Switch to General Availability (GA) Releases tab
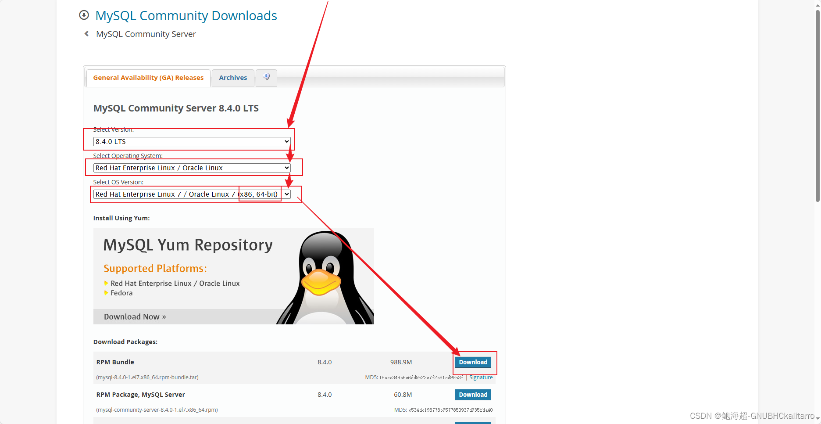This screenshot has height=424, width=821. point(148,78)
